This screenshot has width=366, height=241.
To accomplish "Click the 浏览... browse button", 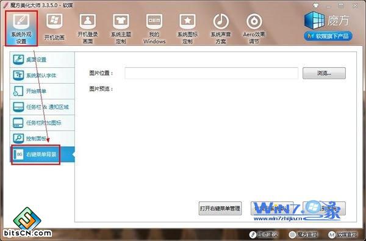I will [x=324, y=73].
